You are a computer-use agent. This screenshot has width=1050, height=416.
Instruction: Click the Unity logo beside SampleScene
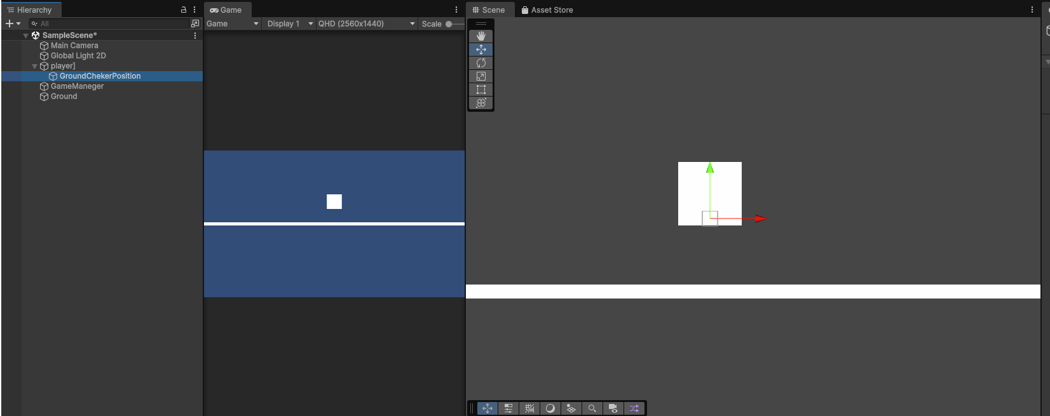click(x=36, y=36)
